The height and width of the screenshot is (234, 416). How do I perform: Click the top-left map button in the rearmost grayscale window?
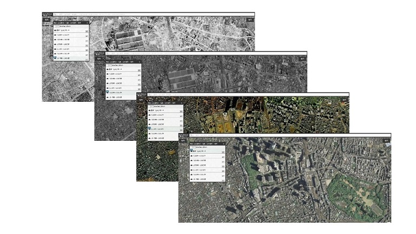[47, 19]
